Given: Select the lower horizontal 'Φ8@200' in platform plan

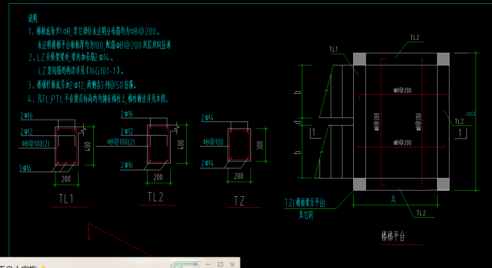Looking at the screenshot, I should pos(402,143).
